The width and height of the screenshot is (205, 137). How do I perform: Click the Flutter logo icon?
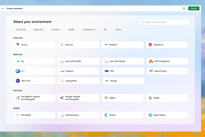106,115
